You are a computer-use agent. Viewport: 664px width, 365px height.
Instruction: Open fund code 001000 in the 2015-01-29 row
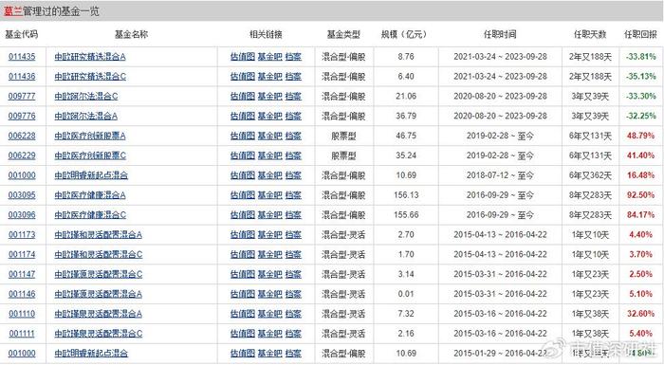[22, 353]
